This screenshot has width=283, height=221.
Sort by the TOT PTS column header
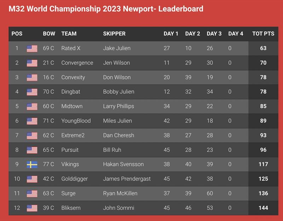point(263,34)
